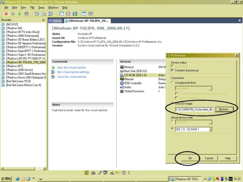Click the taskbar clock showing 01:25
This screenshot has height=182, width=243.
pos(237,179)
